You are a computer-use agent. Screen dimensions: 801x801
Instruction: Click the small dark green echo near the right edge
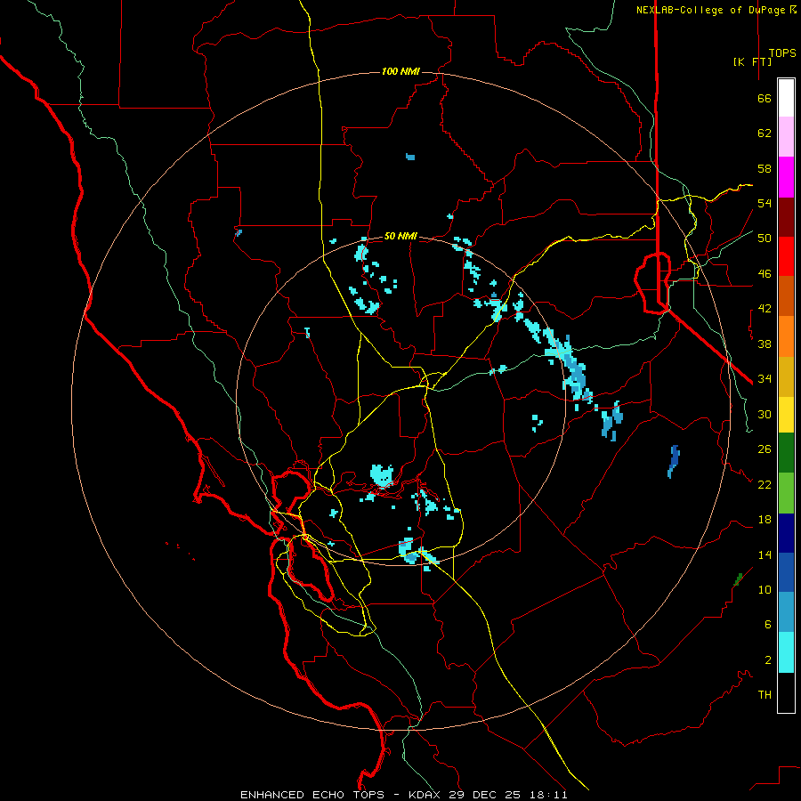pyautogui.click(x=738, y=579)
